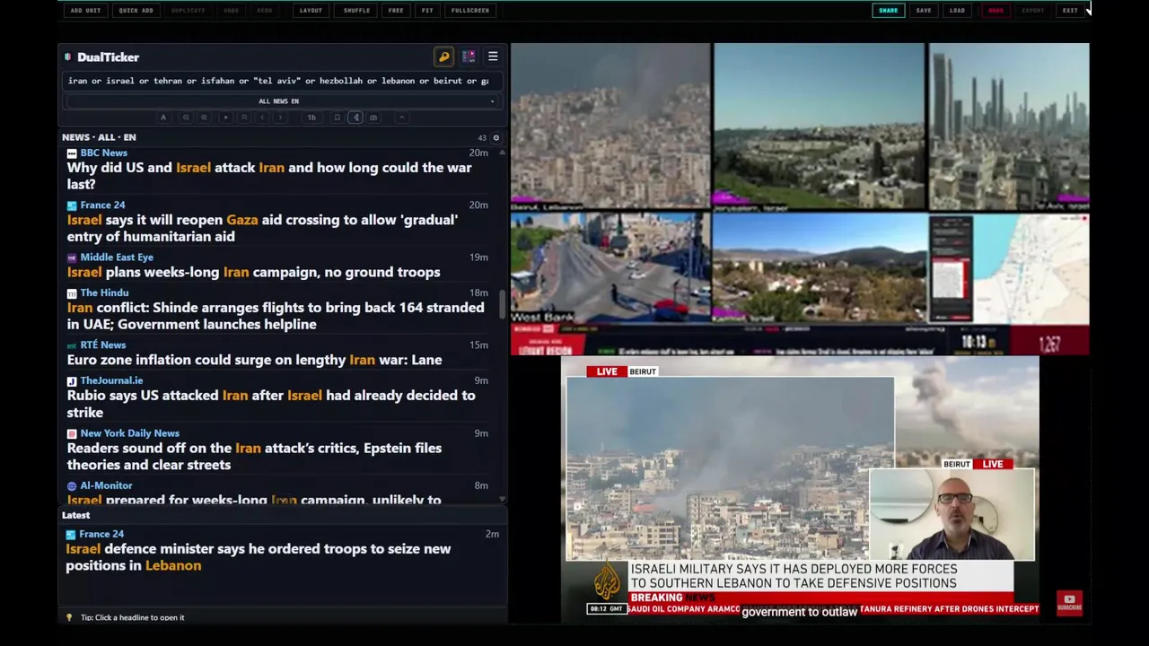Screen dimensions: 1149x646
Task: Open the news feed settings gear icon
Action: 496,138
